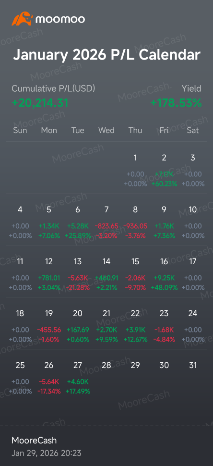Select the Mon column header

pyautogui.click(x=49, y=130)
